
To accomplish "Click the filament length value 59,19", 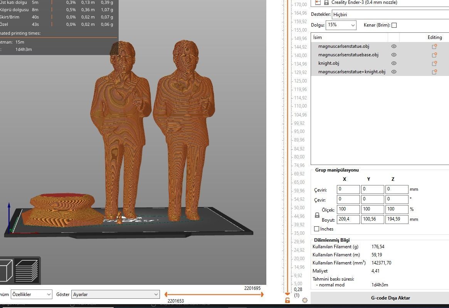I will pos(377,255).
